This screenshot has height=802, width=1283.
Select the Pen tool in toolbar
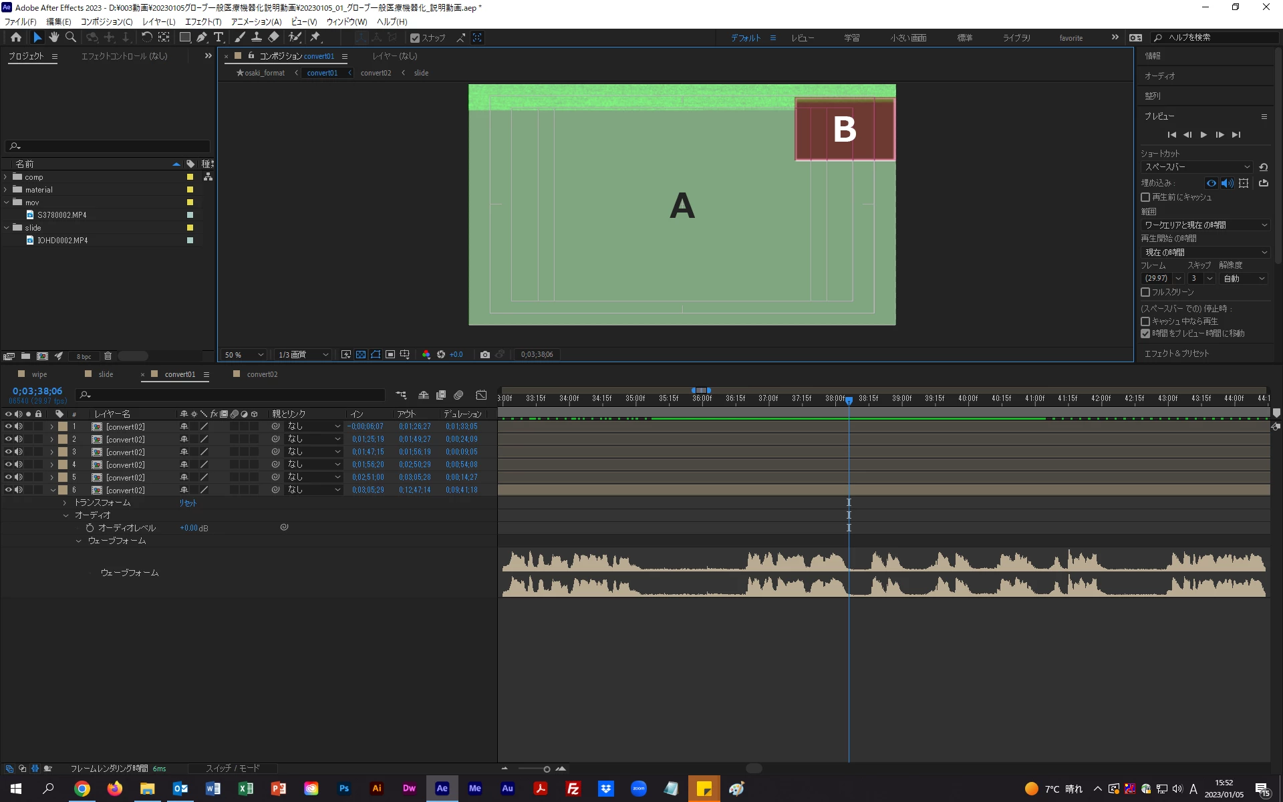coord(202,37)
